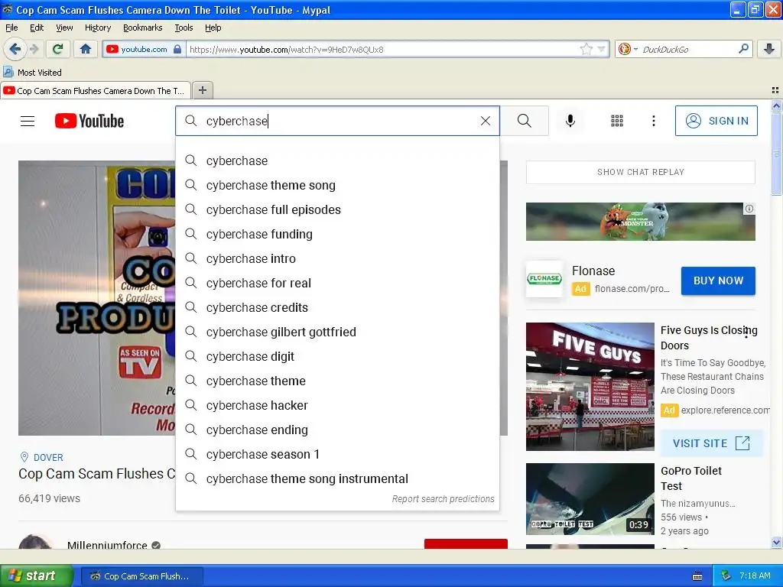Open the Downloads arrow button
This screenshot has width=783, height=587.
pyautogui.click(x=769, y=49)
